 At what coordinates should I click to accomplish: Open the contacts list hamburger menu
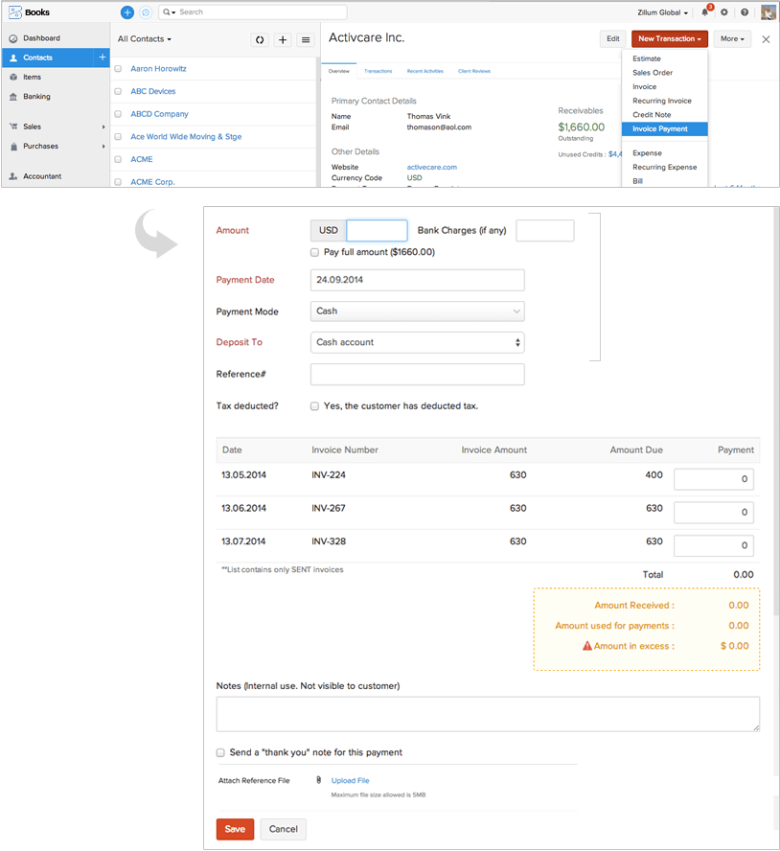pos(306,39)
